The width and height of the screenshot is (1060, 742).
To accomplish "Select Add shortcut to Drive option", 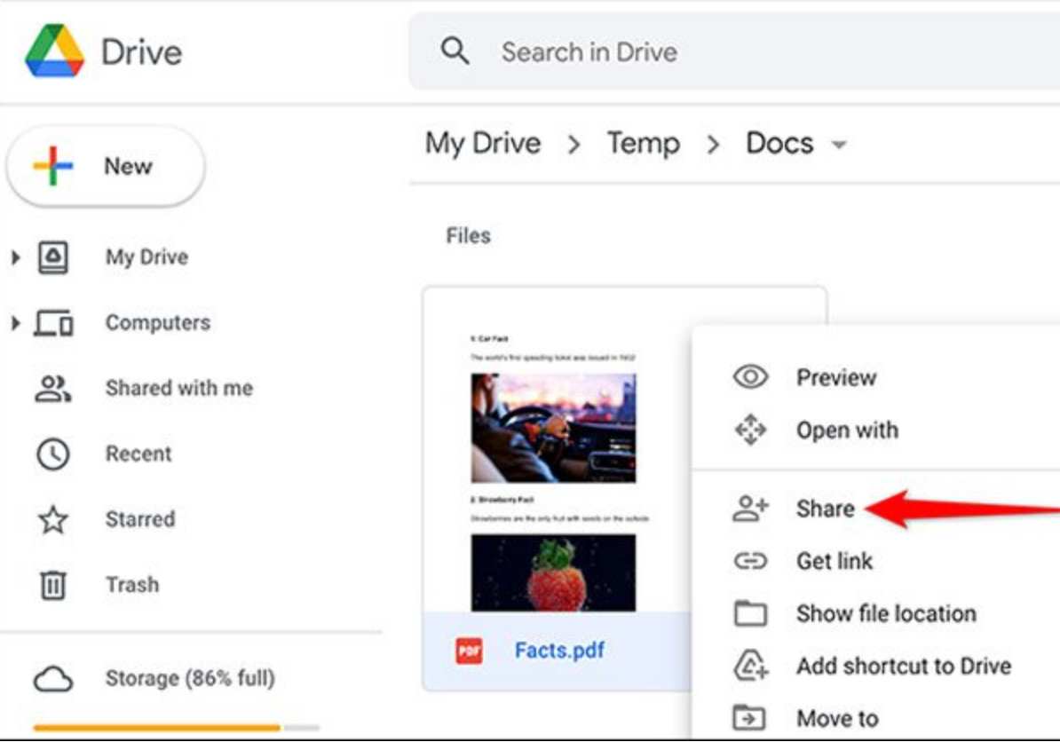I will [903, 666].
